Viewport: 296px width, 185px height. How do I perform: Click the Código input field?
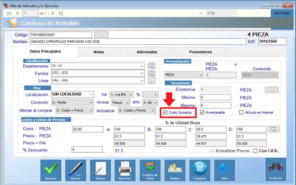[x=61, y=35]
